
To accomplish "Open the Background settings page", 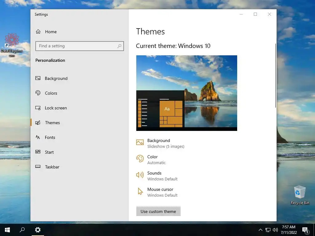I will pyautogui.click(x=56, y=78).
